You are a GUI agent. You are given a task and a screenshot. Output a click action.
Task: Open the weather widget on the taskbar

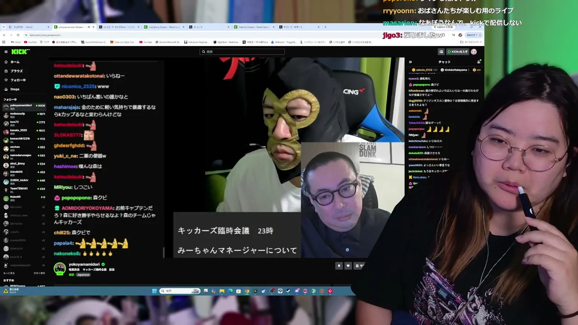pyautogui.click(x=11, y=291)
